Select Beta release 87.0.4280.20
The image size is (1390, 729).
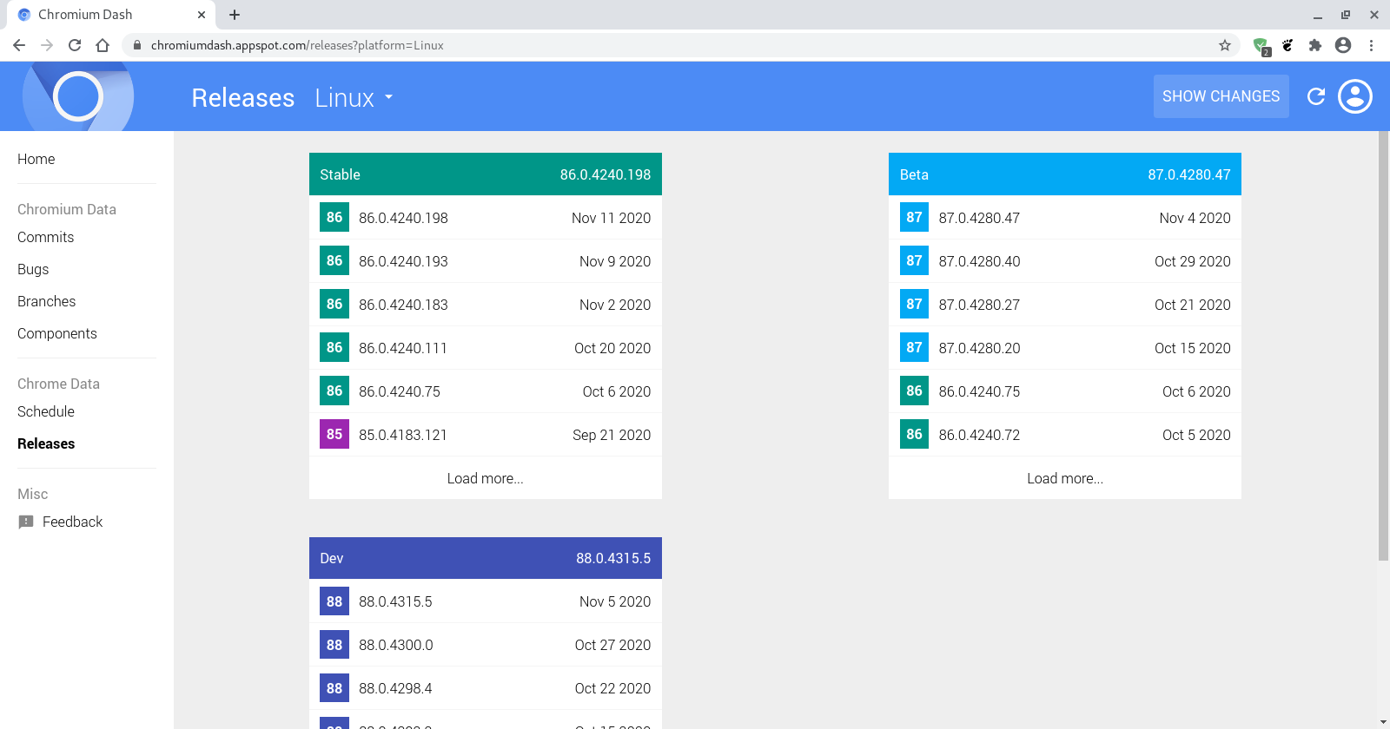pyautogui.click(x=1065, y=348)
